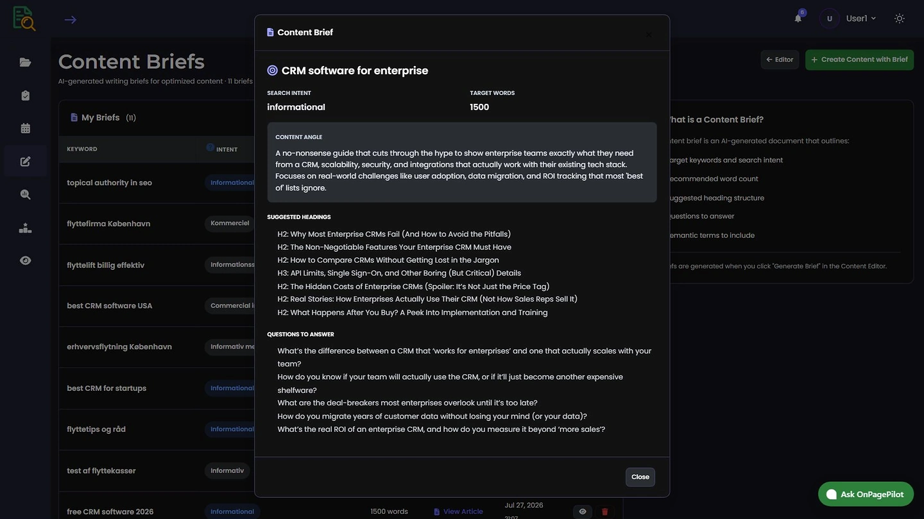The height and width of the screenshot is (519, 924).
Task: Delete free CRM software 2026 brief trash icon
Action: (604, 511)
